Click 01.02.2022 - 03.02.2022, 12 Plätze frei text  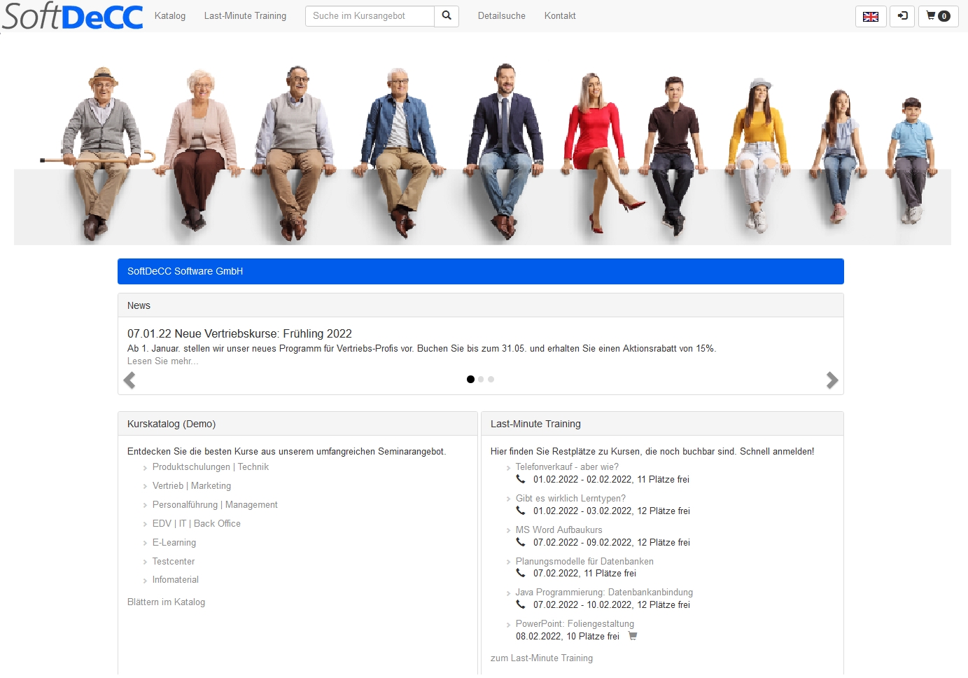point(612,511)
